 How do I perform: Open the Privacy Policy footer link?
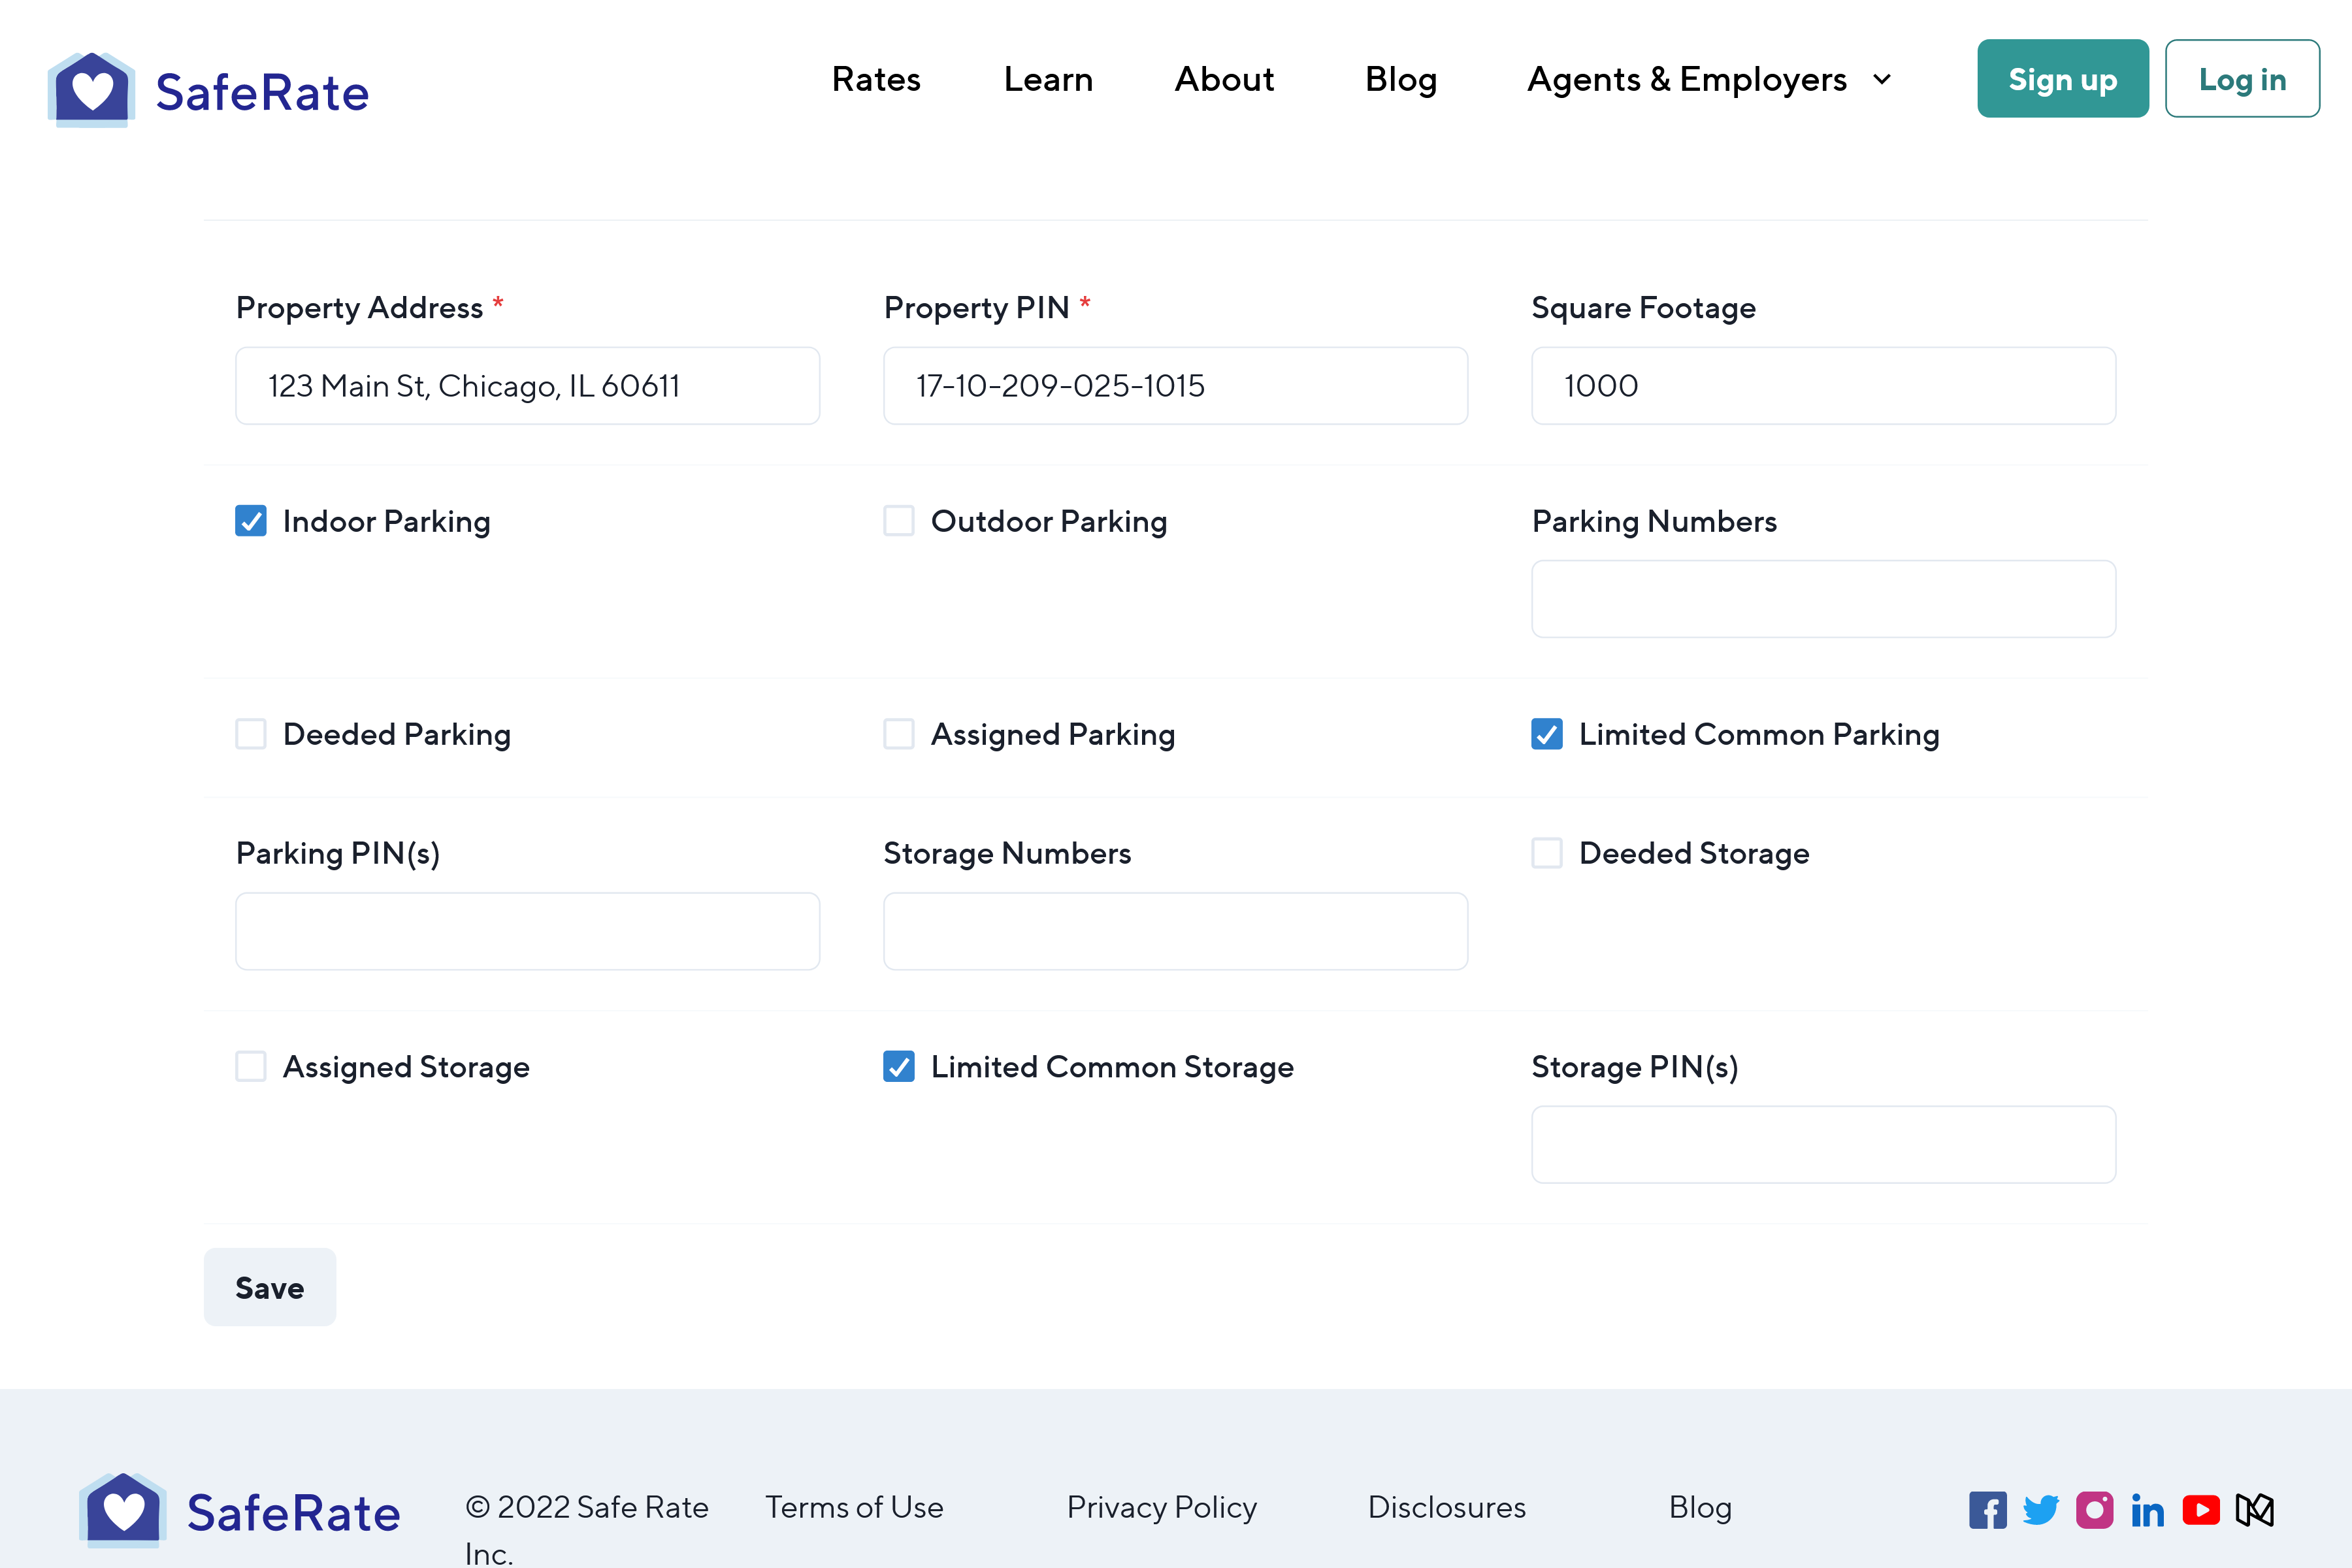[1161, 1507]
